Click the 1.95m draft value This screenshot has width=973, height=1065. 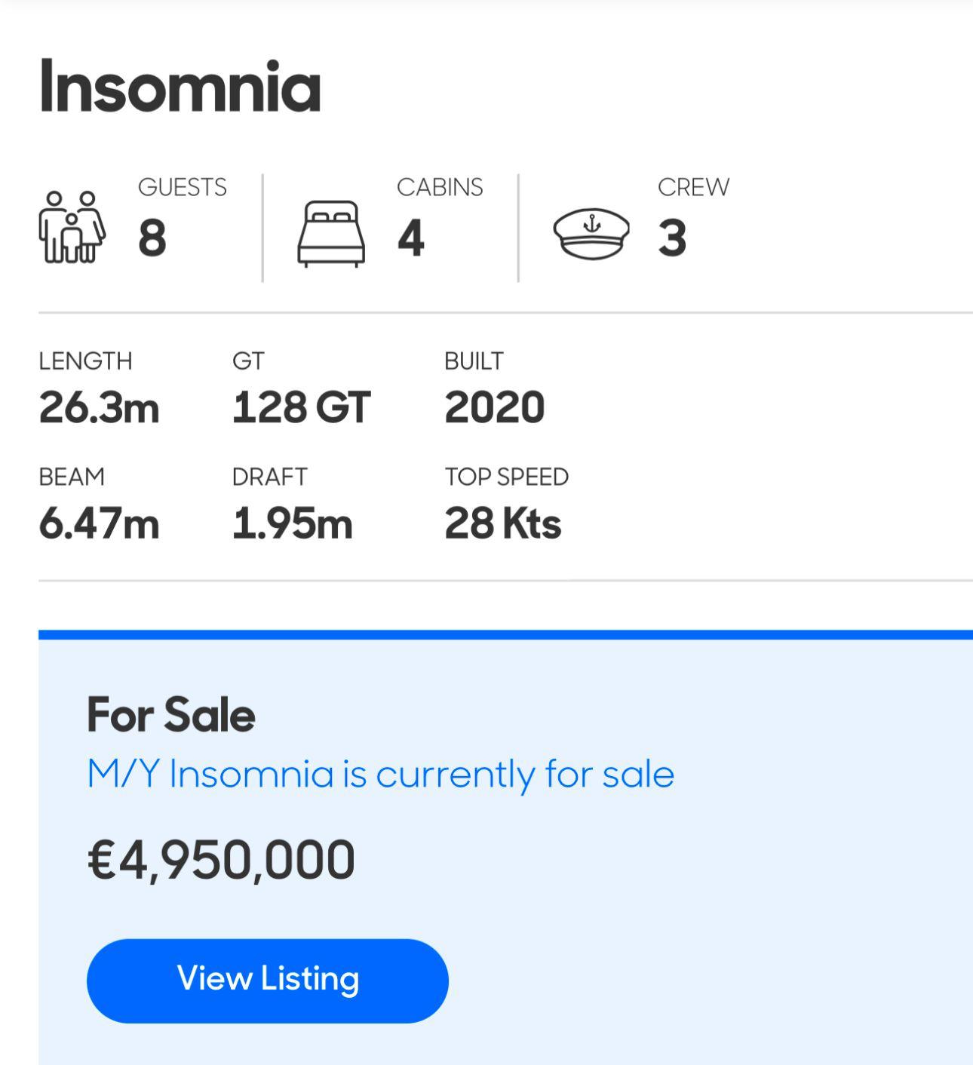pyautogui.click(x=292, y=523)
